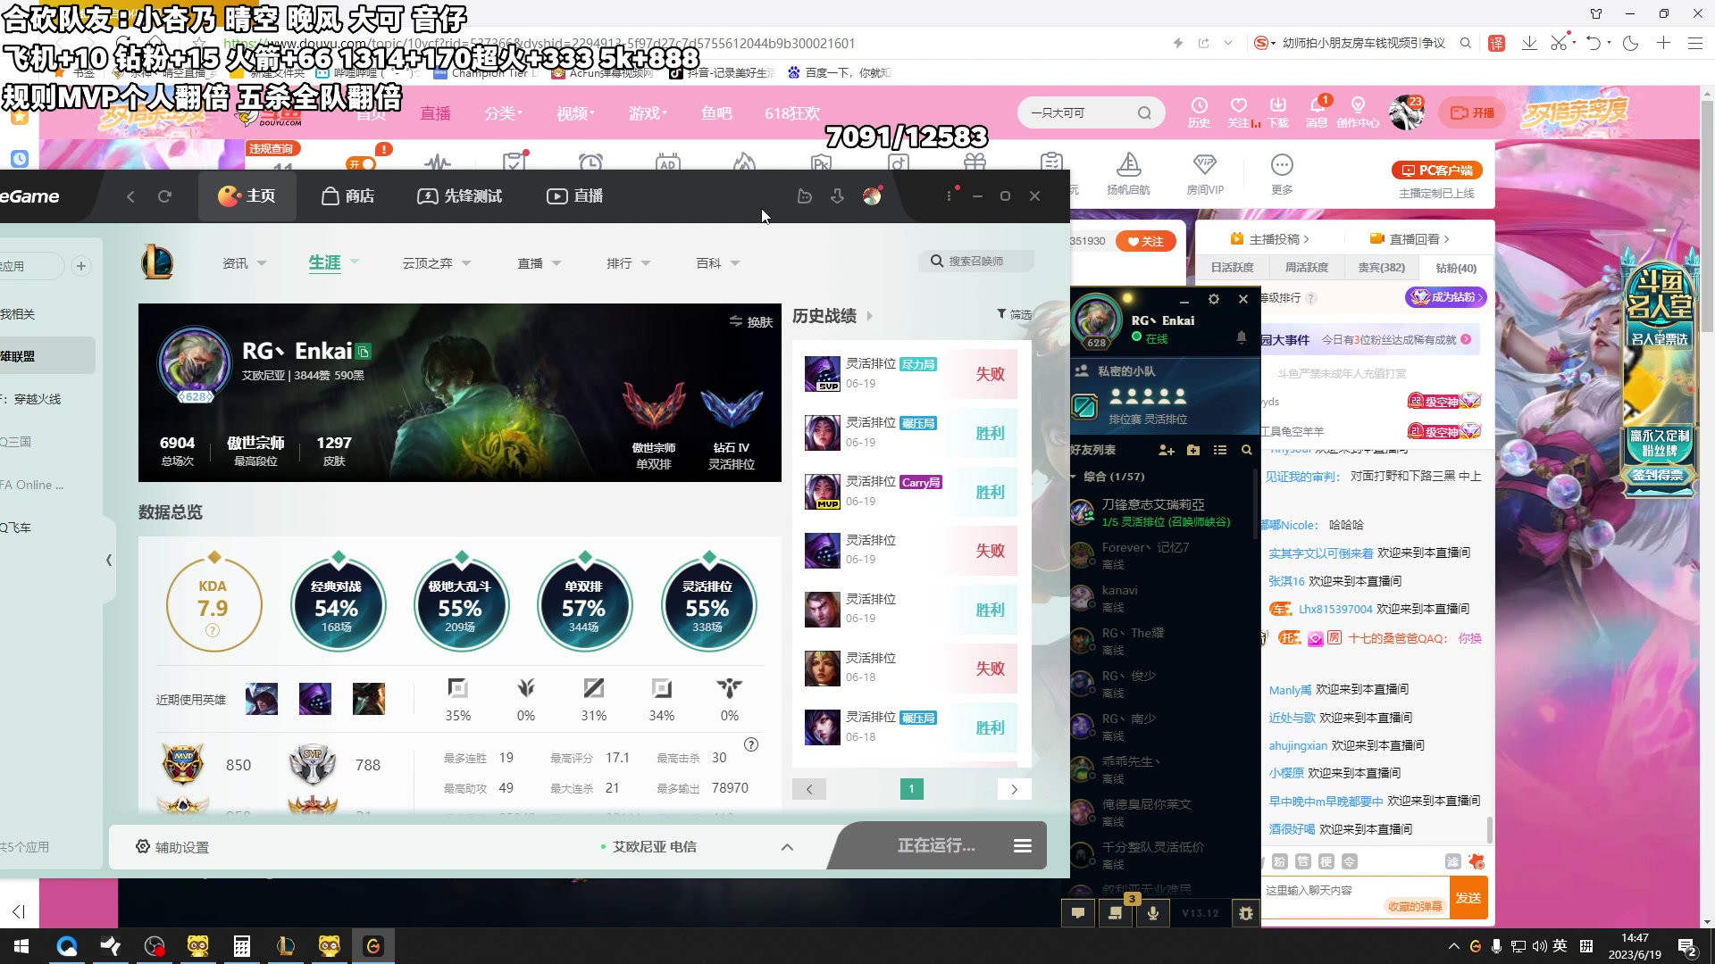Click the bug report icon in League client
This screenshot has height=964, width=1715.
1246,912
